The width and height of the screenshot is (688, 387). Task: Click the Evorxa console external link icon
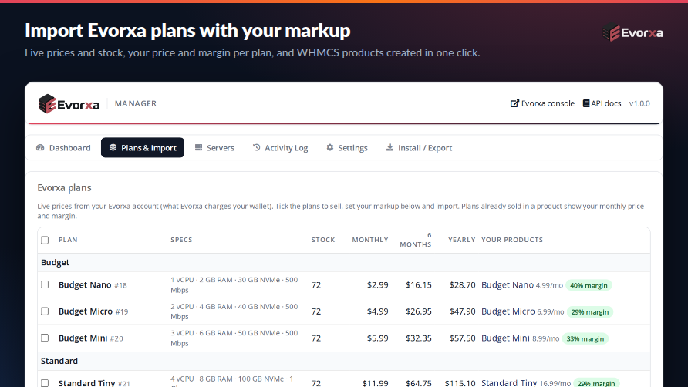(514, 103)
